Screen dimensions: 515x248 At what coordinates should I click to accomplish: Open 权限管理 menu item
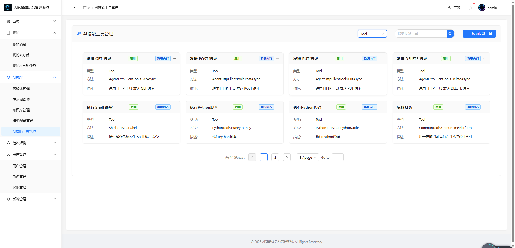[x=31, y=187]
